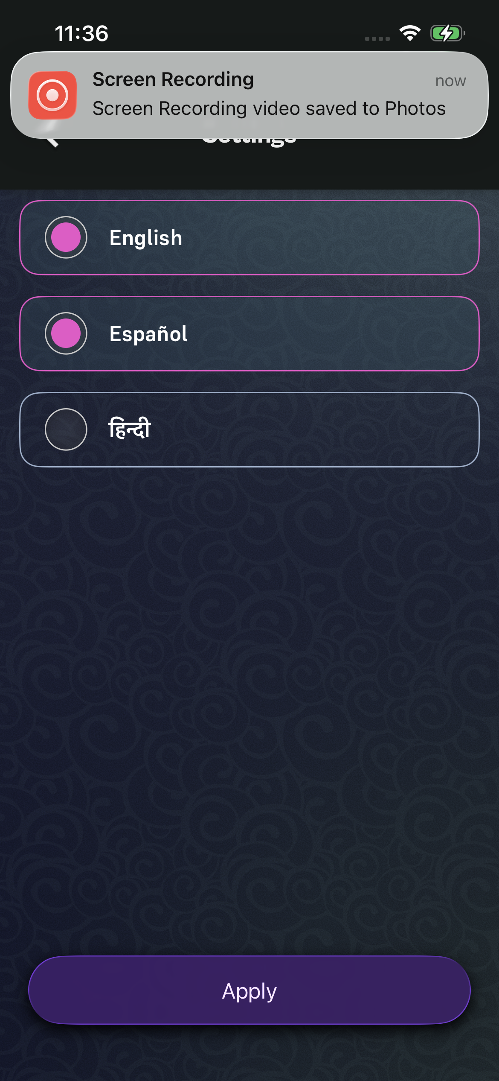Select the English radio button circle
Screen dimensions: 499x1081
[66, 237]
